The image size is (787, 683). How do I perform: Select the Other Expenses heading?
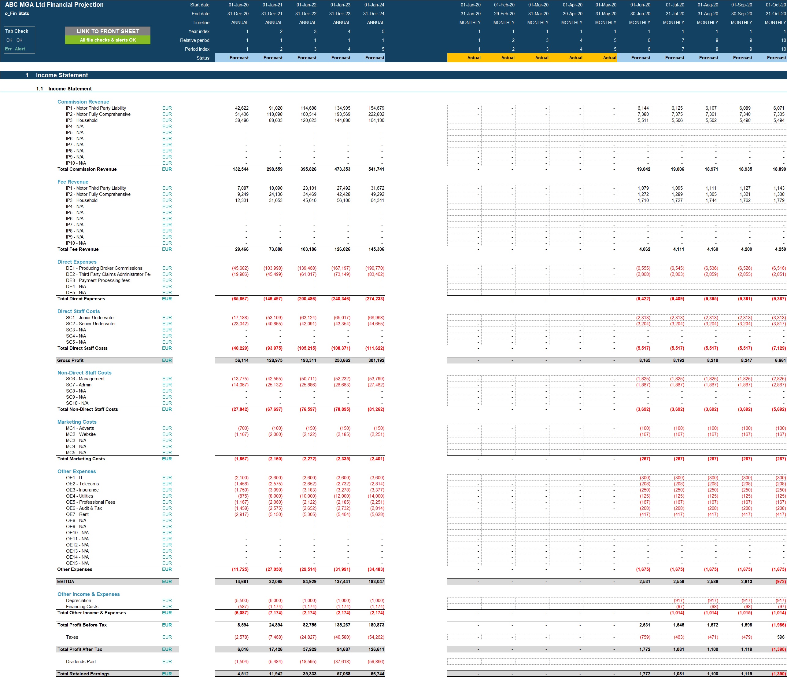(x=77, y=471)
